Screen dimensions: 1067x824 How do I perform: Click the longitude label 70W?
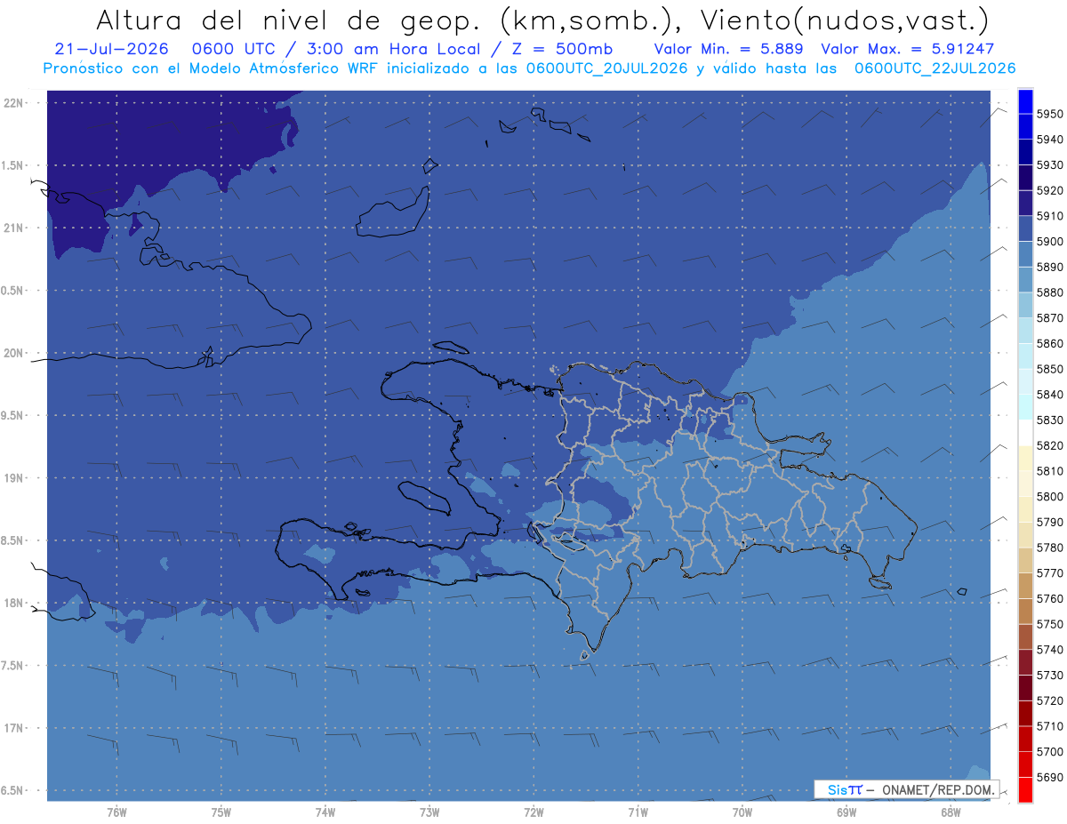click(742, 812)
